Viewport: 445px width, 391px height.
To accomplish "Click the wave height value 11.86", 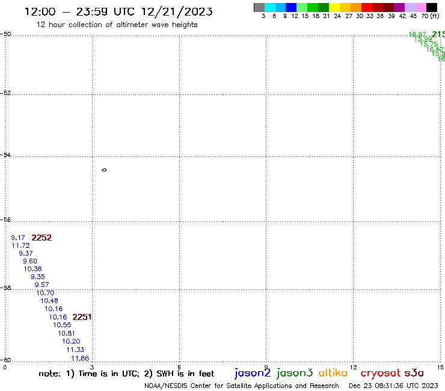I will tap(80, 359).
